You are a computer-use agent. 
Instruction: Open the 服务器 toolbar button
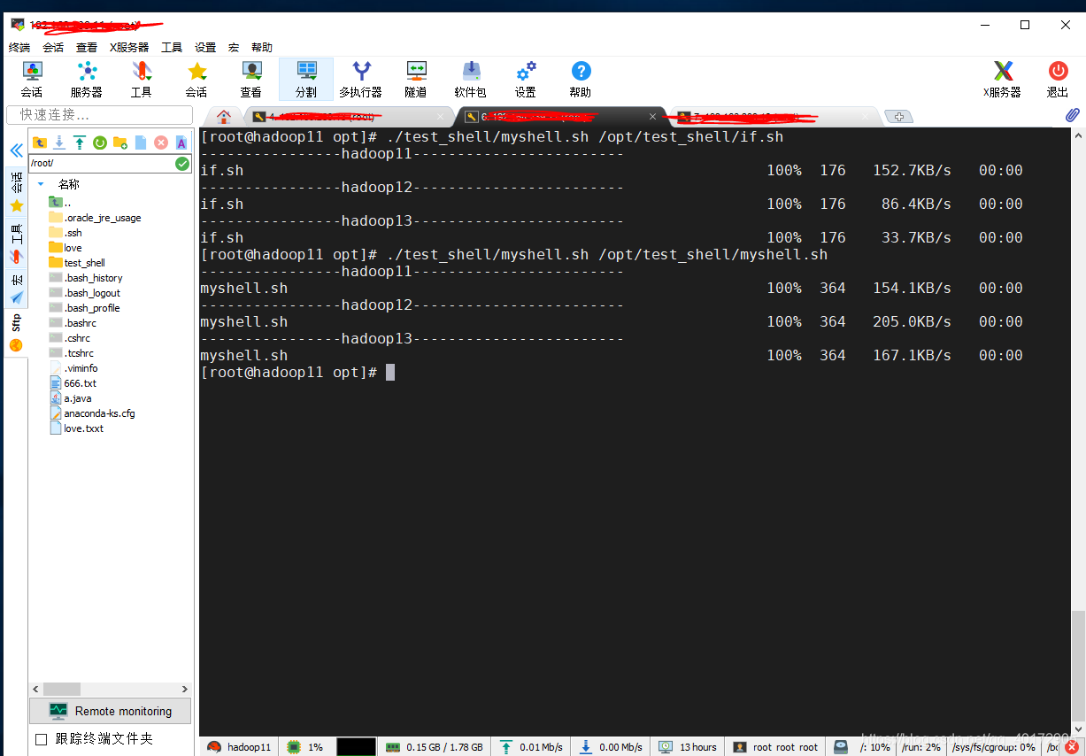(x=87, y=79)
